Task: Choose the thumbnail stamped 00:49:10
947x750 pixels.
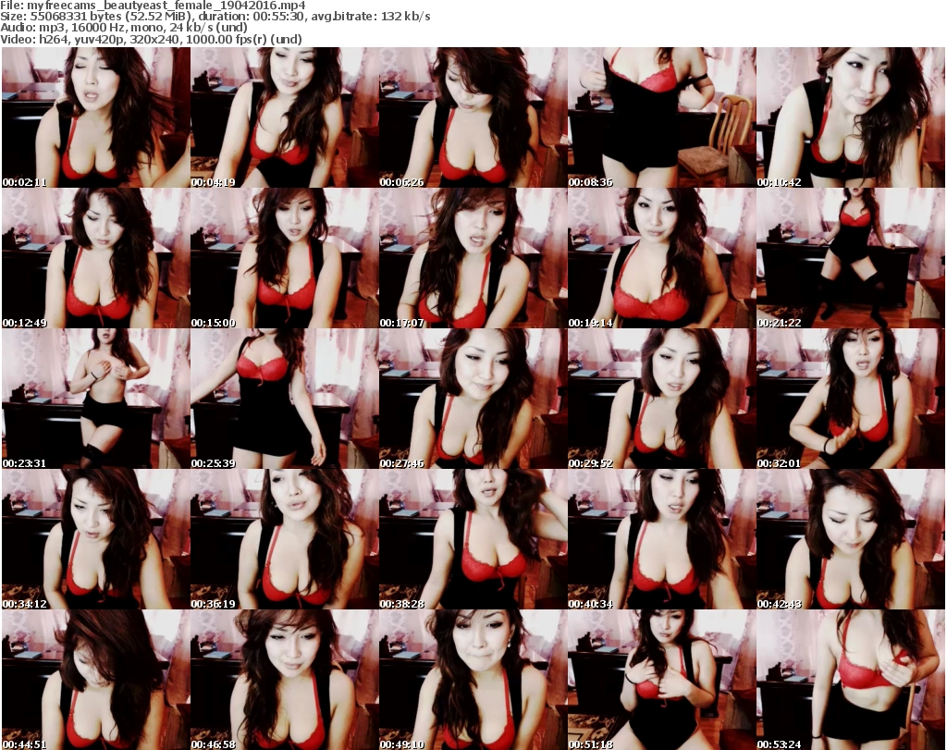Action: click(x=473, y=680)
